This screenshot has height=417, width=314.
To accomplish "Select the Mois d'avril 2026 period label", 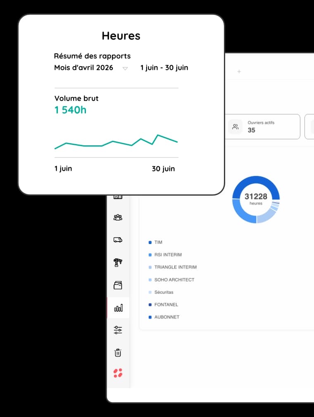I will click(x=83, y=68).
